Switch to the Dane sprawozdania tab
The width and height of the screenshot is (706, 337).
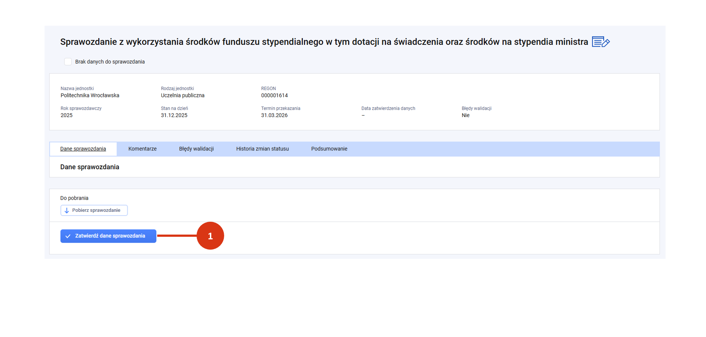[x=83, y=149]
